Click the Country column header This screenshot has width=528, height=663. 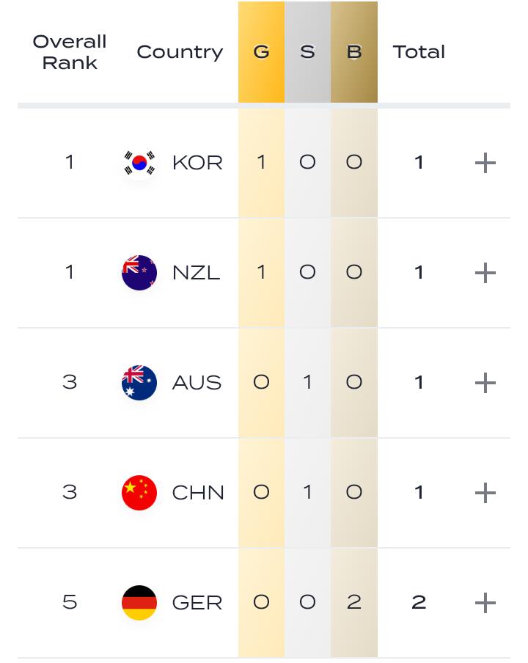[180, 52]
